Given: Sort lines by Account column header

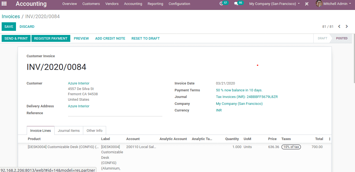Looking at the screenshot, I should click(133, 139).
